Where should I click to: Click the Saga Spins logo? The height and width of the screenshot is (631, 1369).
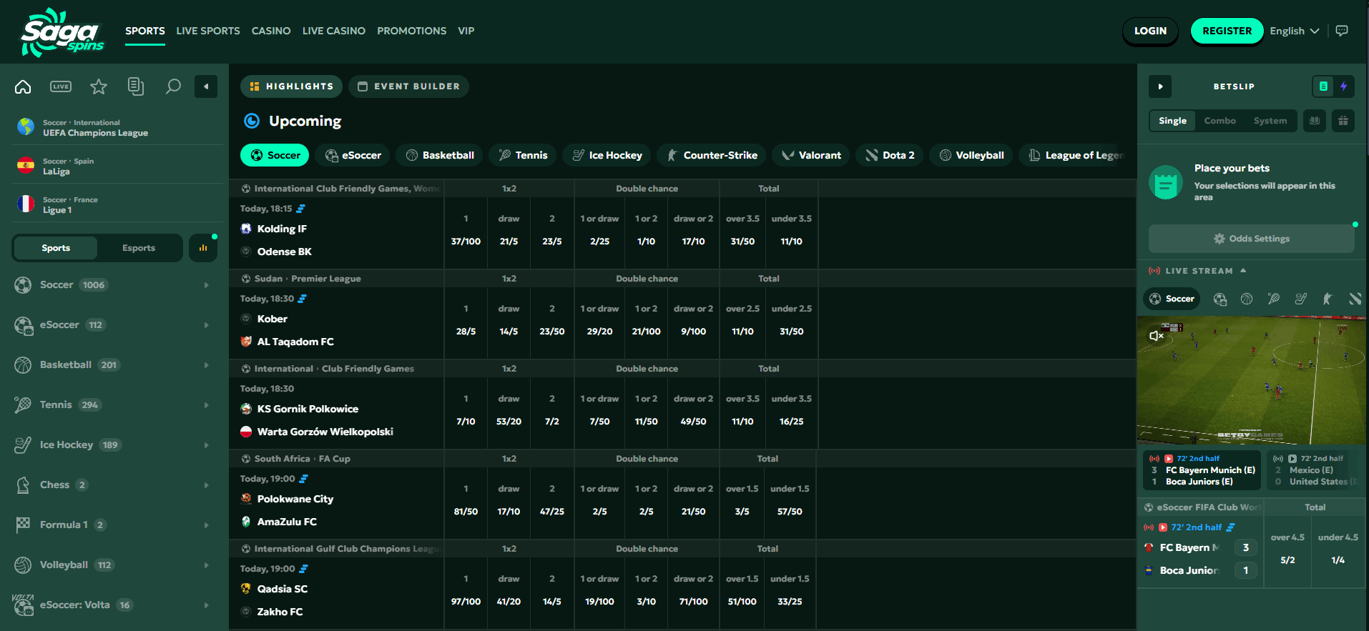tap(62, 32)
